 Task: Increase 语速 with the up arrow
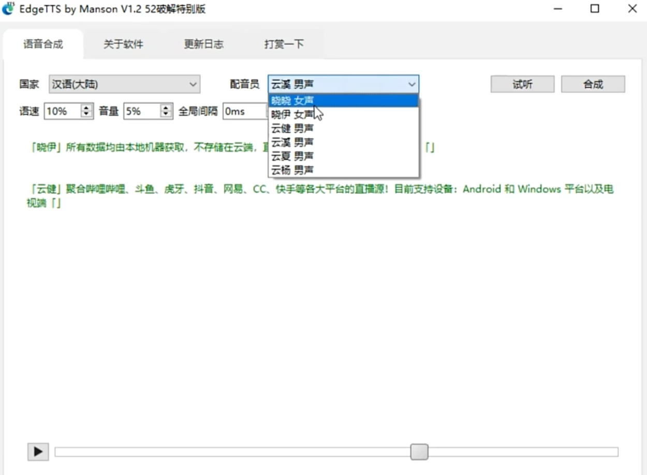tap(86, 108)
